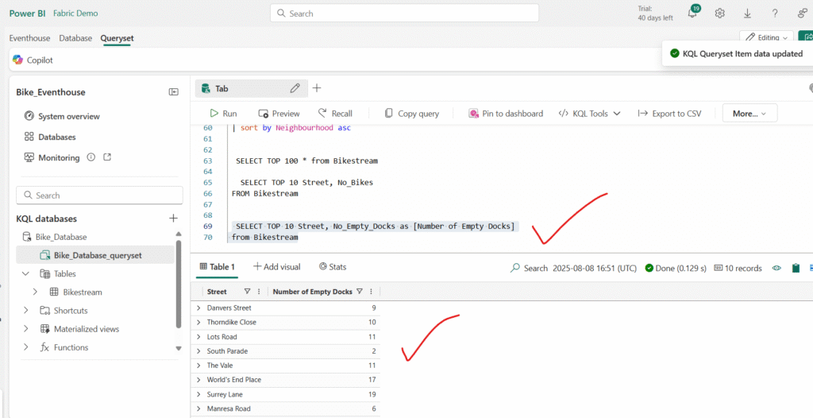This screenshot has height=418, width=813.
Task: Collapse the Tables tree node
Action: pyautogui.click(x=25, y=273)
